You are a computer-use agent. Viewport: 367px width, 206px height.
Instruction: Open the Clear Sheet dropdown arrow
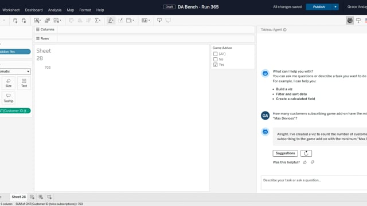(x=60, y=21)
